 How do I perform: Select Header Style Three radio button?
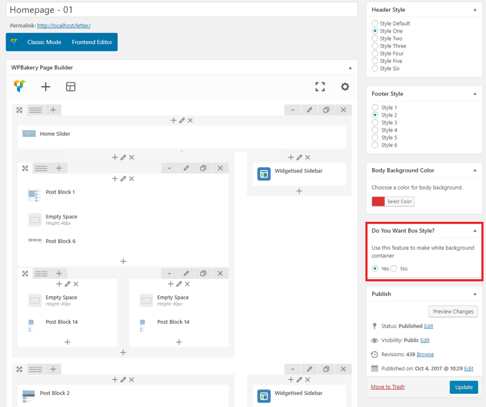tap(375, 46)
